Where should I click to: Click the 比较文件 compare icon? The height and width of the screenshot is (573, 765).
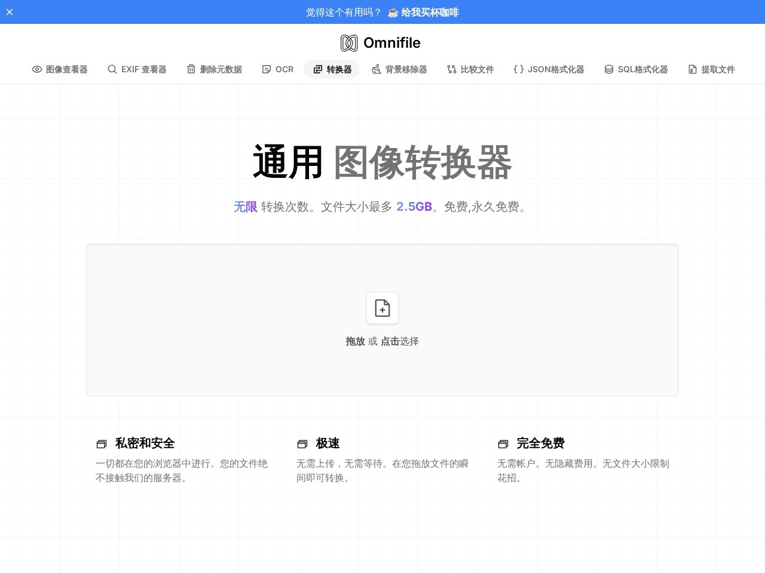(x=452, y=69)
